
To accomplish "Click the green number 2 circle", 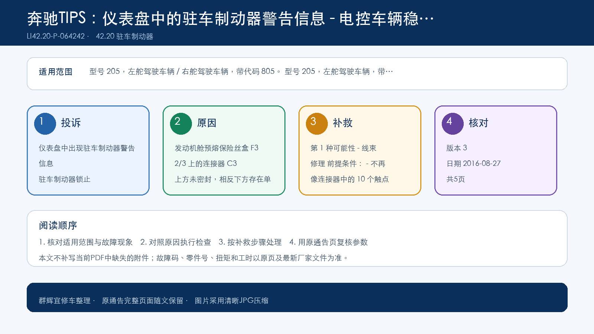I will click(x=181, y=124).
